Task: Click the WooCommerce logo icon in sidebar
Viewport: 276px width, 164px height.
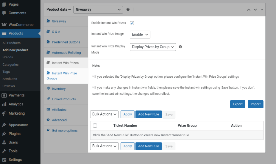Action: click(x=4, y=25)
